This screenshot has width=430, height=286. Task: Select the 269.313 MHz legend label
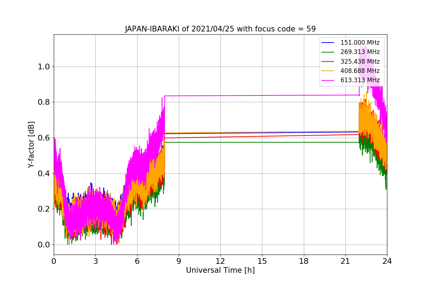click(360, 52)
